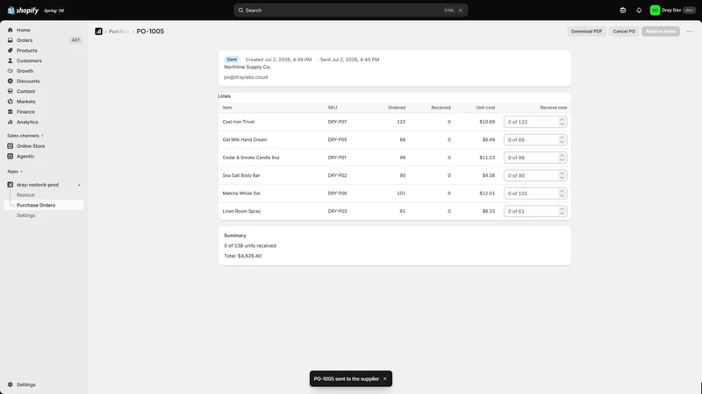
Task: Click the Customers person icon
Action: (x=11, y=60)
